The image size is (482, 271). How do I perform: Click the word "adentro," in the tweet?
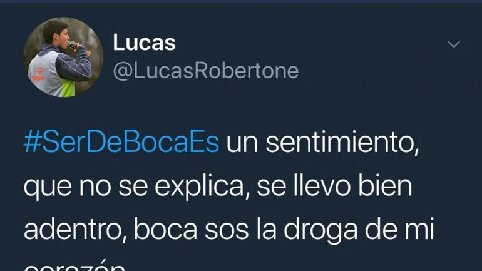75,230
